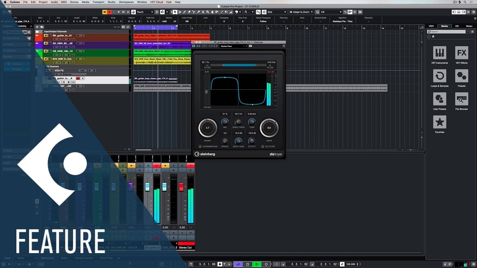Viewport: 477px width, 268px height.
Task: Select the Split scissors tool
Action: (194, 12)
